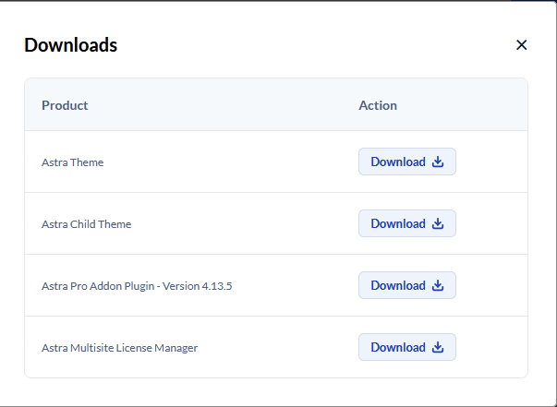Image resolution: width=557 pixels, height=407 pixels.
Task: Click the Downloads dialog title
Action: pos(71,45)
